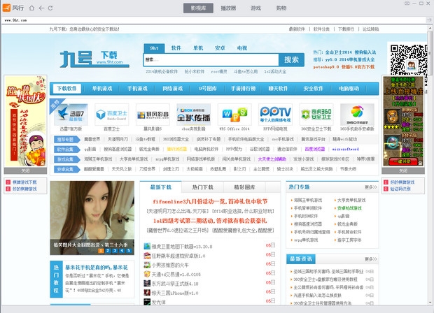Click inside the search text field
Viewport: 434px width, 313px height.
(211, 59)
